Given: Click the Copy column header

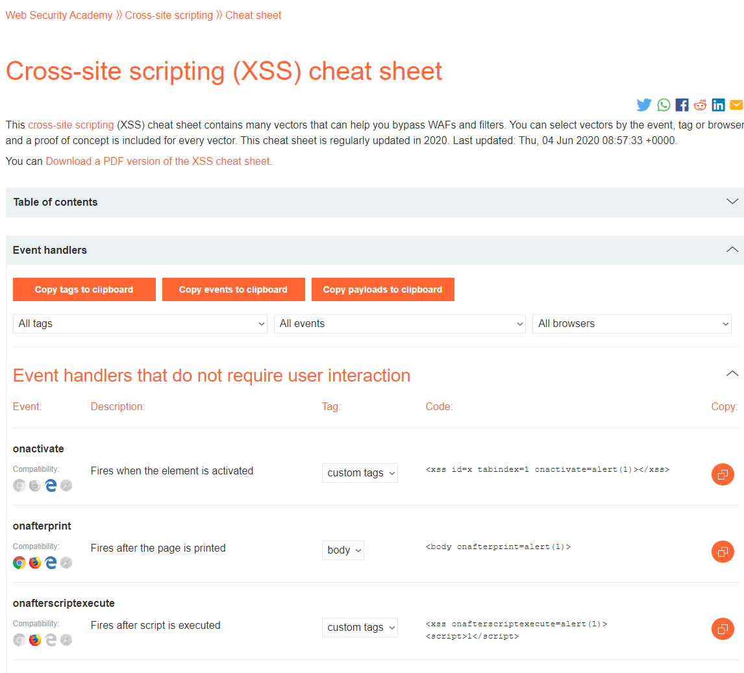Looking at the screenshot, I should [724, 406].
